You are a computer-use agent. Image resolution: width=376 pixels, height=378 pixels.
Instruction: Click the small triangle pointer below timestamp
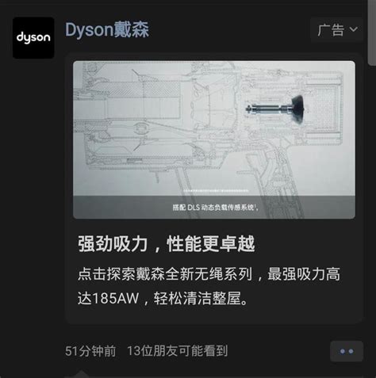(81, 374)
